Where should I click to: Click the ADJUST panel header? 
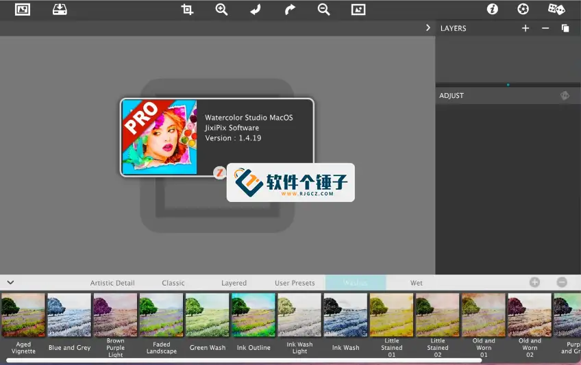coord(508,95)
